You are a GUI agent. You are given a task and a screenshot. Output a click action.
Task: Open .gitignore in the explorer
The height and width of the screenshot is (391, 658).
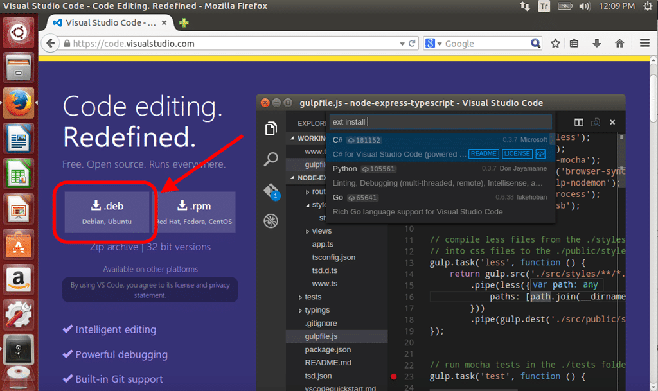click(x=321, y=323)
